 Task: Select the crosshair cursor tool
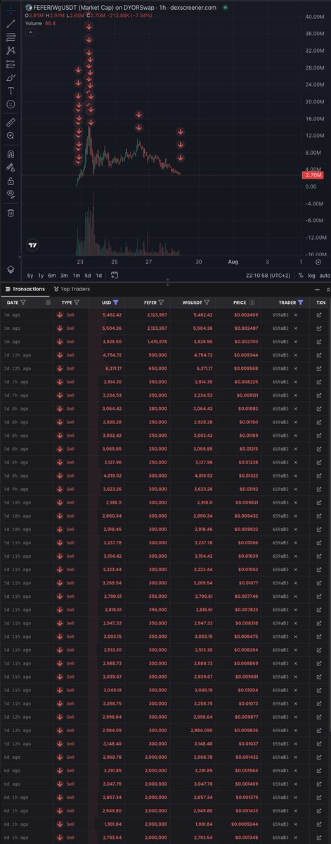click(x=11, y=9)
